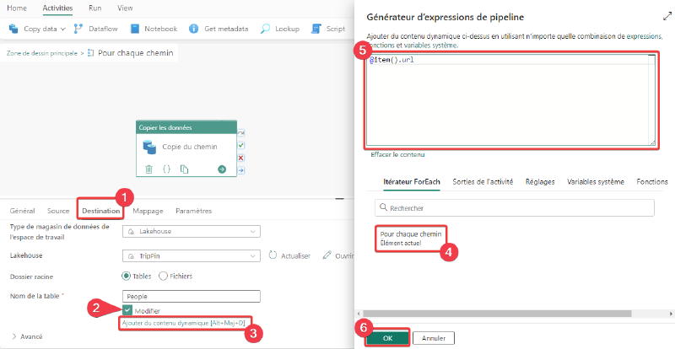Expand the Avancé section

[x=27, y=336]
